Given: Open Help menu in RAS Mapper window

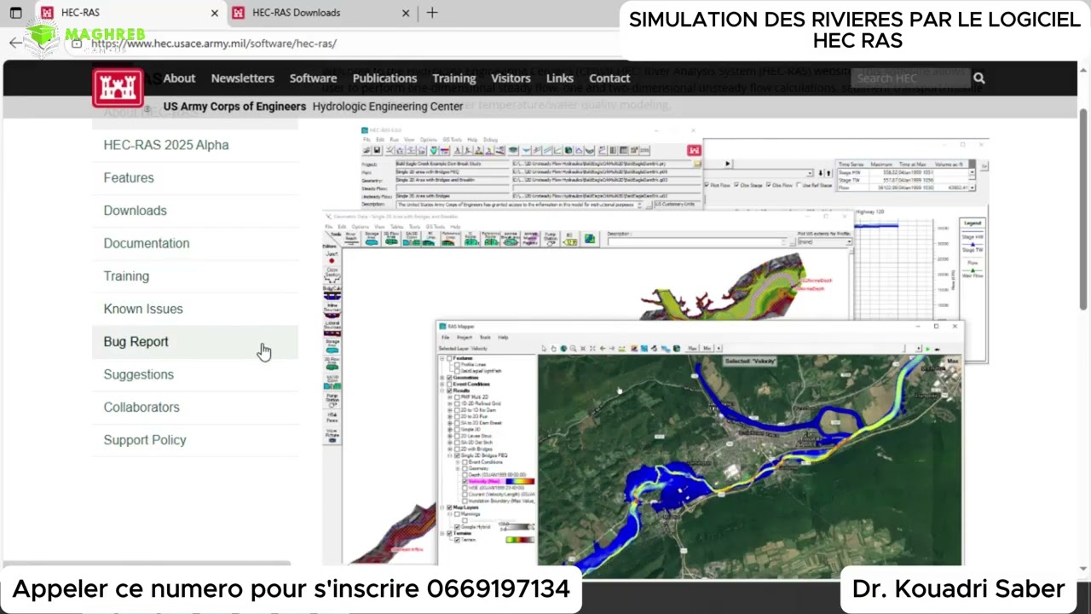Looking at the screenshot, I should (x=503, y=338).
